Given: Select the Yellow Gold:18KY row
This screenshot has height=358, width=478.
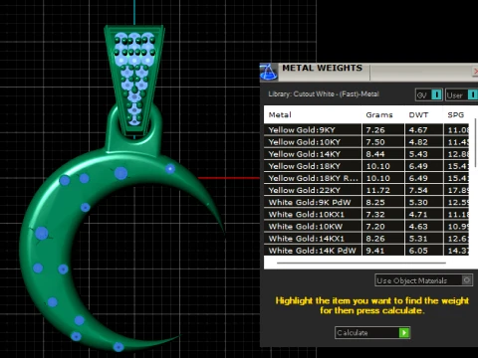Looking at the screenshot, I should [366, 166].
